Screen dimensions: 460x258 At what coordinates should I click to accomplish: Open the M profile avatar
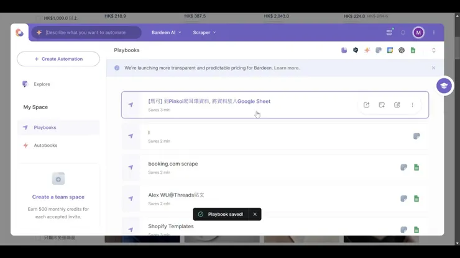point(418,32)
